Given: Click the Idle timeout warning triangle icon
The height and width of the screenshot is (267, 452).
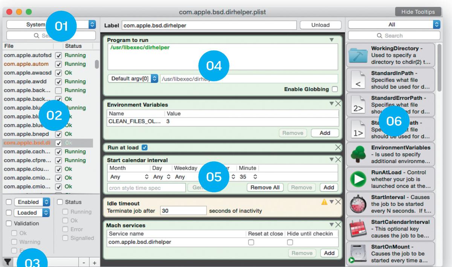Looking at the screenshot, I should 324,202.
